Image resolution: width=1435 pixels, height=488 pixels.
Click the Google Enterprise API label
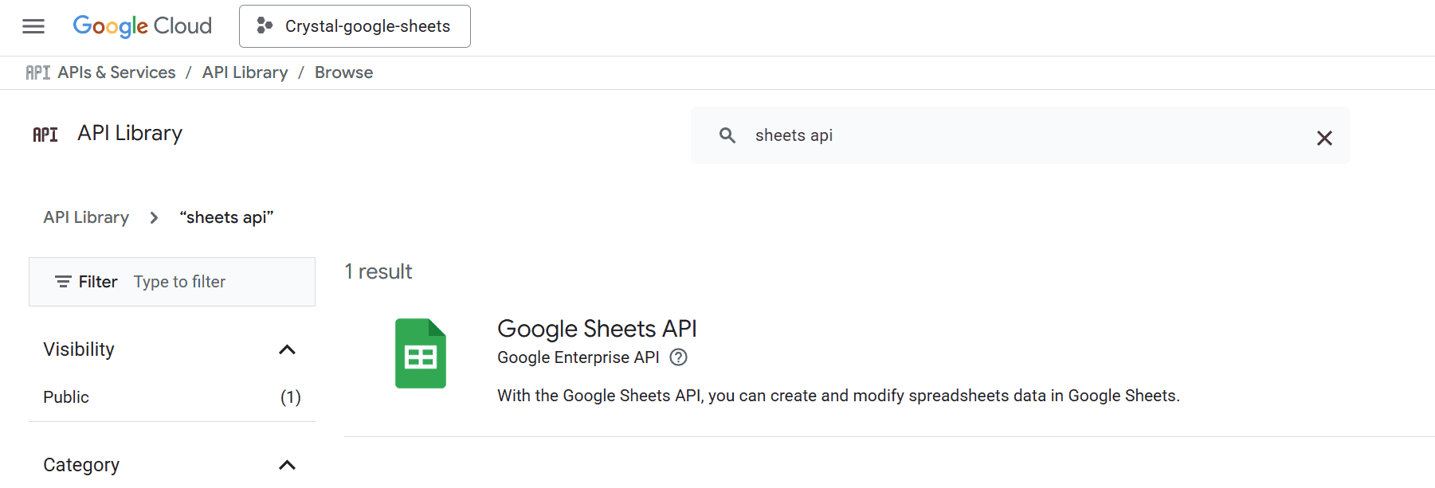pos(578,357)
